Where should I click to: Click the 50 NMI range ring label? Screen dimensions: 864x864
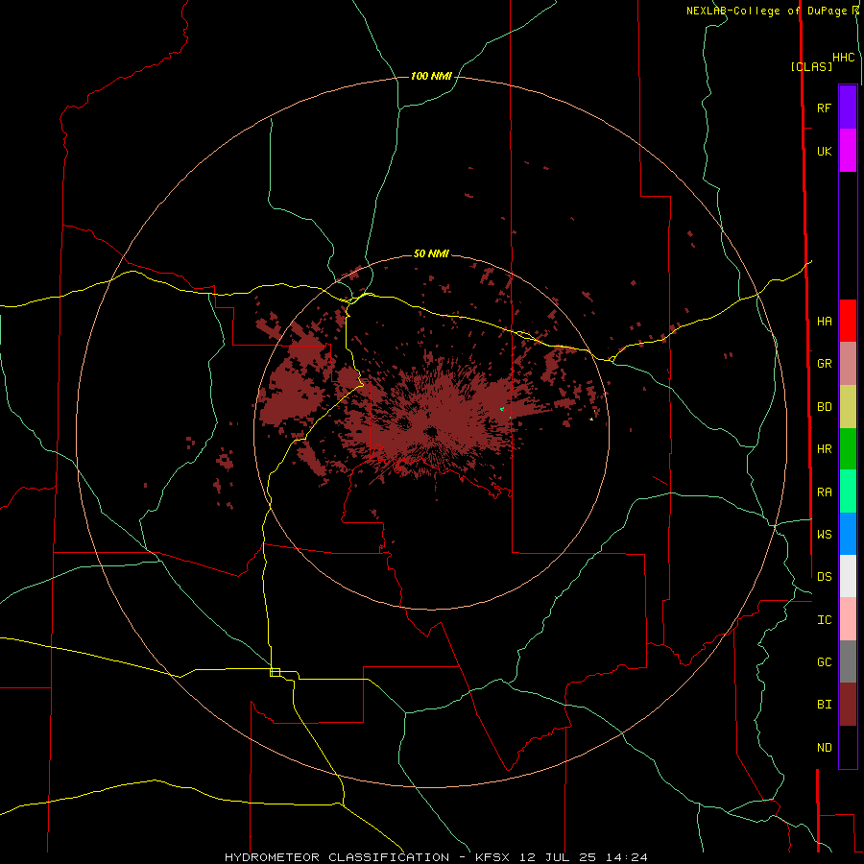(x=431, y=253)
